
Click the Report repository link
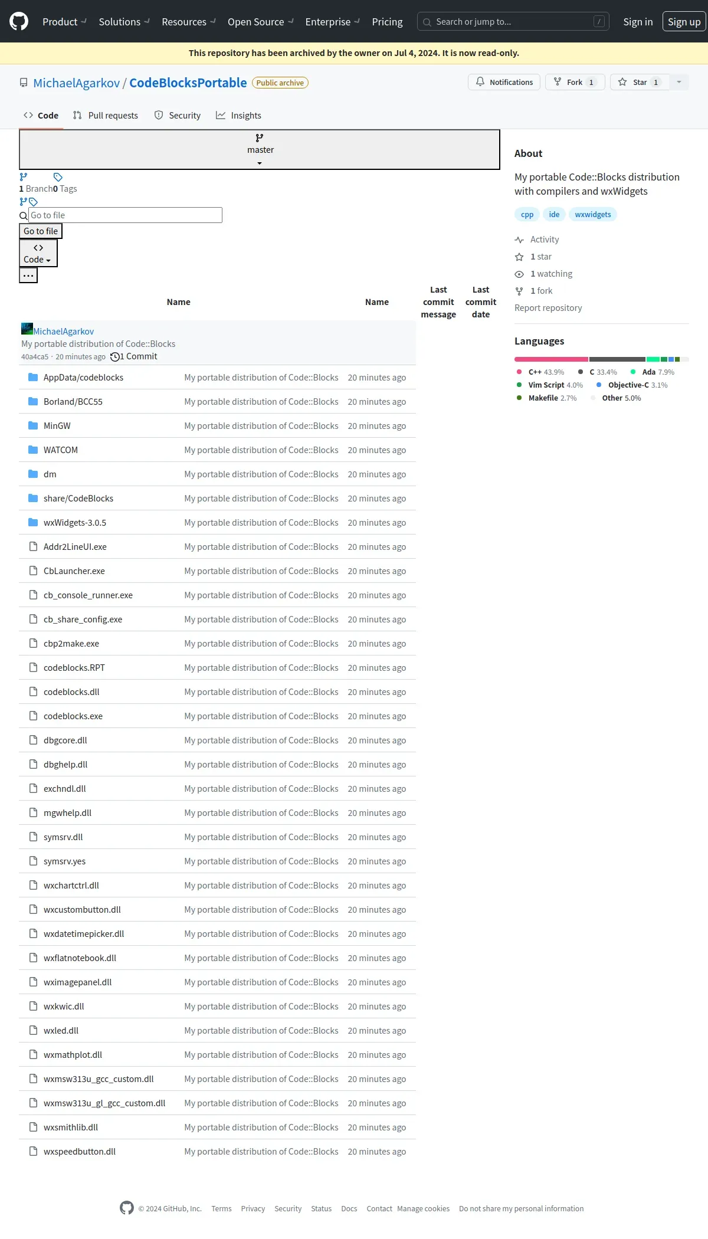pyautogui.click(x=548, y=308)
